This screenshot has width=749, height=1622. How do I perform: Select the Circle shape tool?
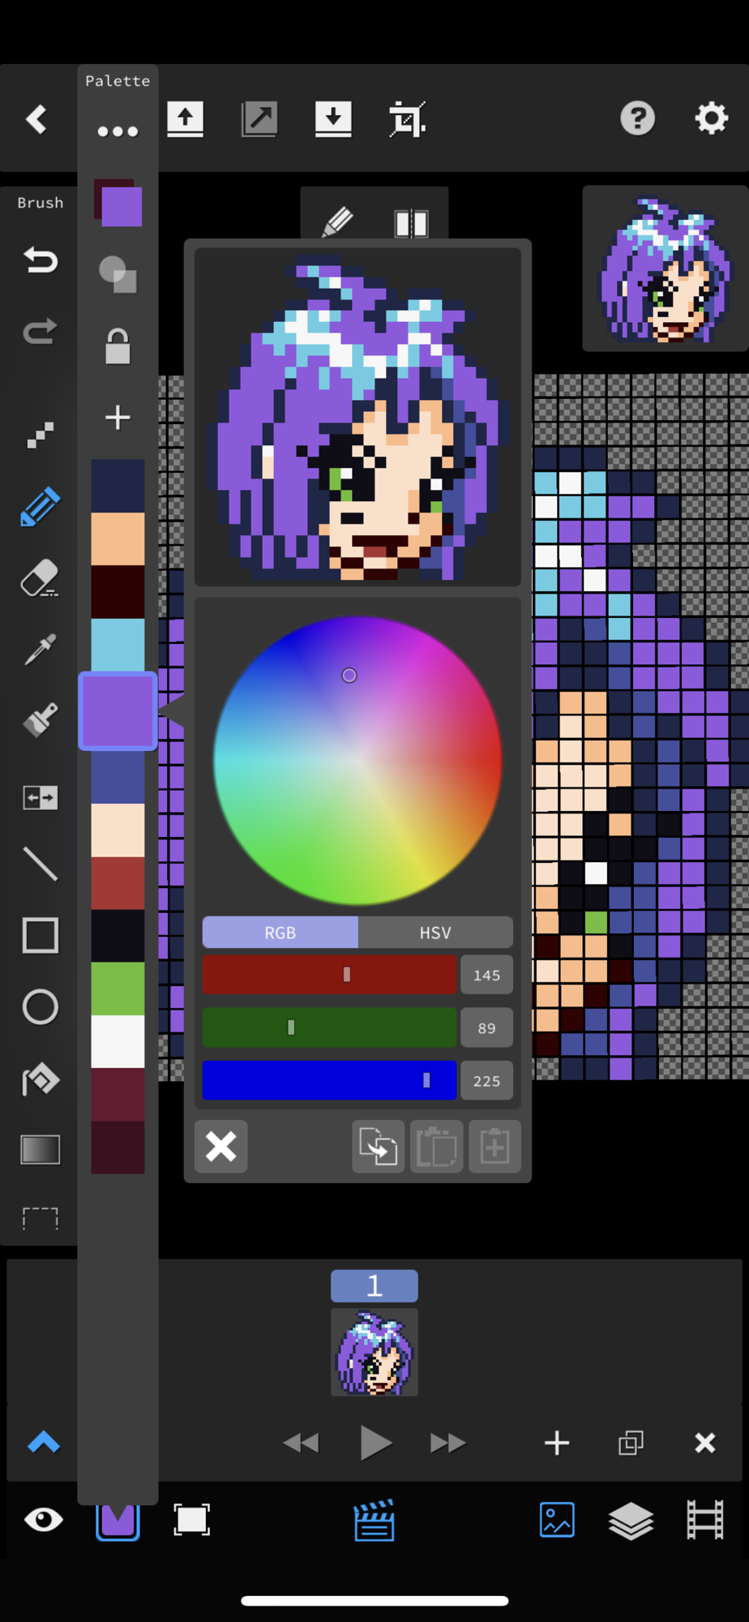tap(40, 1006)
